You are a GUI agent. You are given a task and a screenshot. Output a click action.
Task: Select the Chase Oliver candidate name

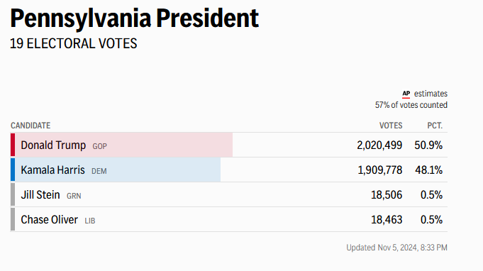point(49,220)
